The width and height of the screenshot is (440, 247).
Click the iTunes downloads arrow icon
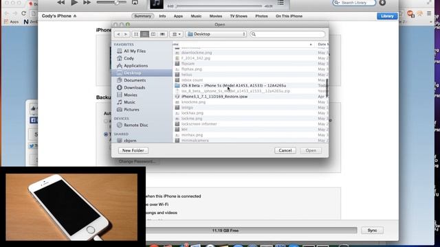[x=382, y=3]
